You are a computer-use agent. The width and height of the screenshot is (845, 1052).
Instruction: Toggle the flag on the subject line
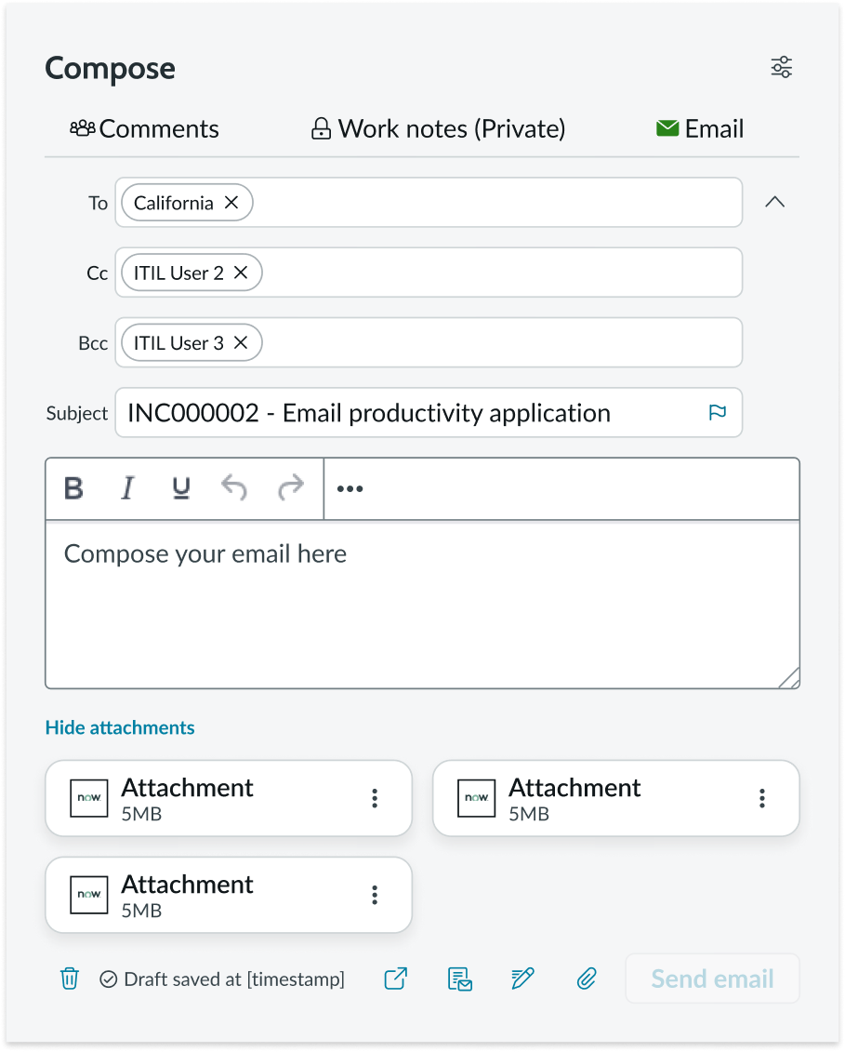tap(717, 412)
